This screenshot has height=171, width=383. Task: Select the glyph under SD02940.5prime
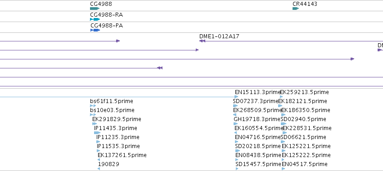click(284, 124)
